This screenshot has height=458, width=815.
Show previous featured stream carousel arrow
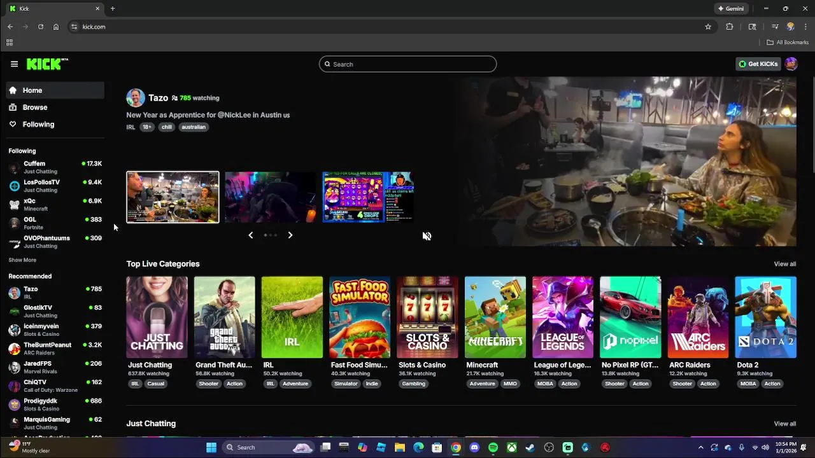pyautogui.click(x=250, y=235)
